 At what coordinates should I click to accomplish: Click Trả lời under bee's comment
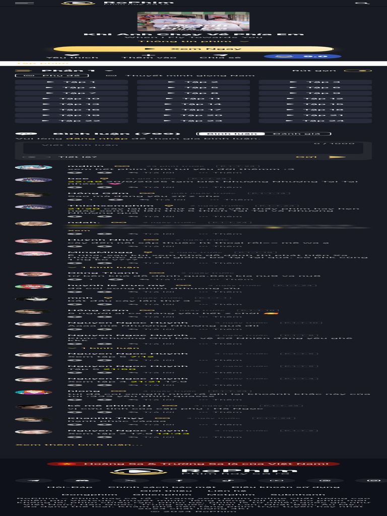point(150,187)
